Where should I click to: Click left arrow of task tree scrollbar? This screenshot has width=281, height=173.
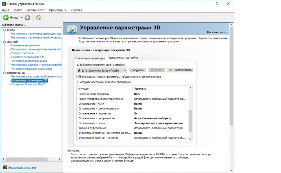[3, 159]
